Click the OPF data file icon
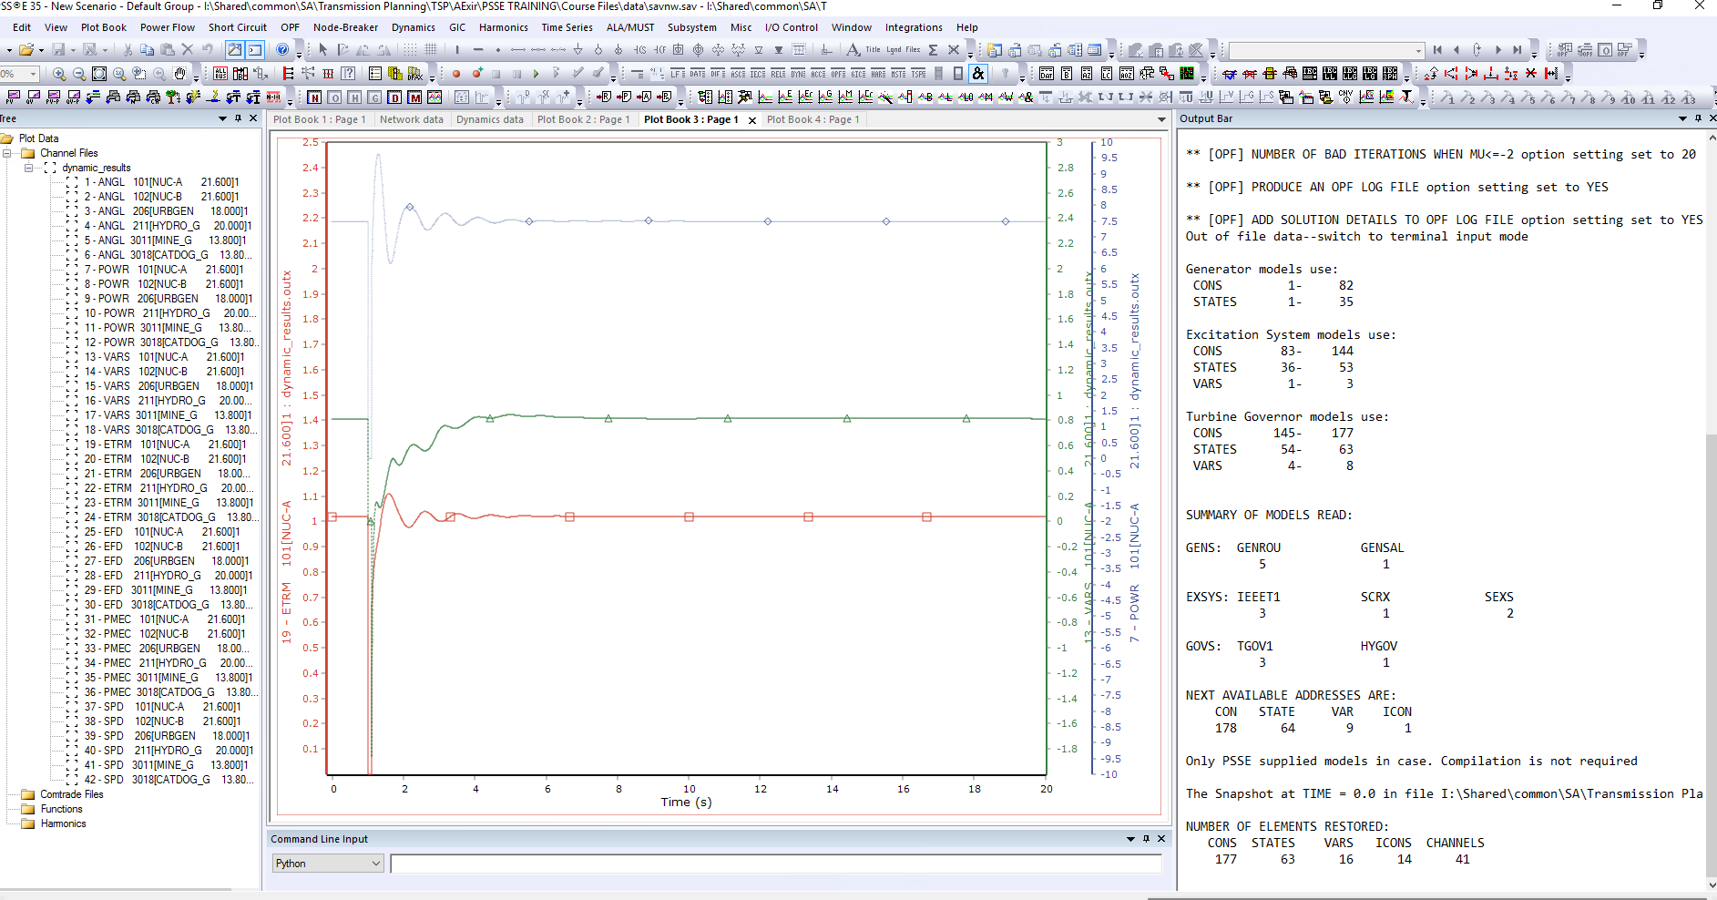 (838, 74)
